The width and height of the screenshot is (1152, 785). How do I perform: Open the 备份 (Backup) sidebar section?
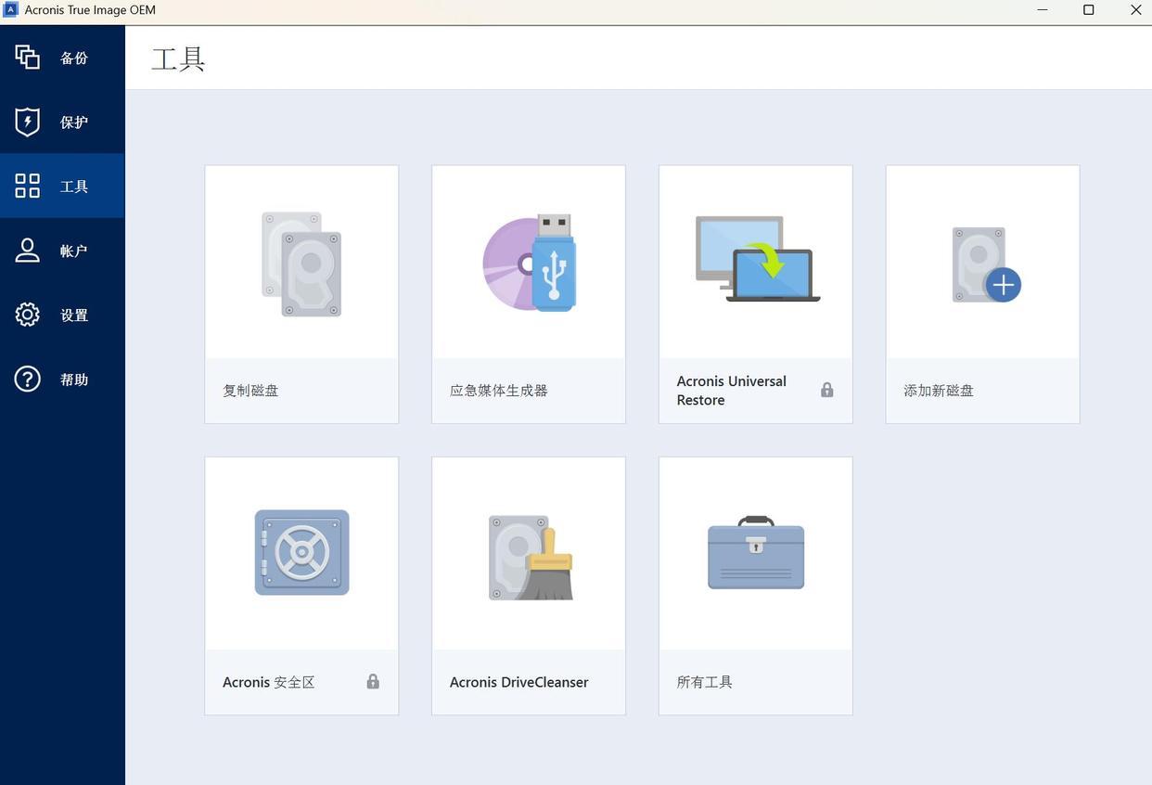62,58
